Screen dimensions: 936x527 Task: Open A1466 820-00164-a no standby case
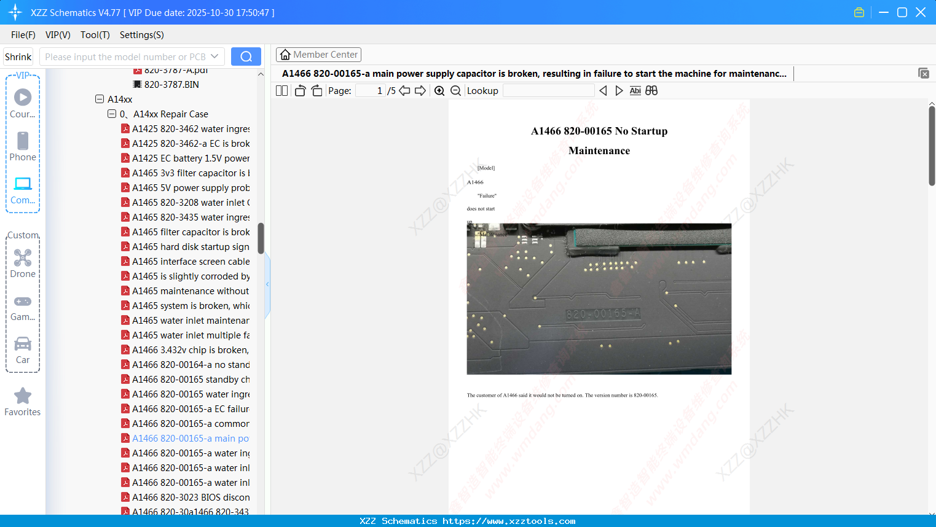pos(186,364)
